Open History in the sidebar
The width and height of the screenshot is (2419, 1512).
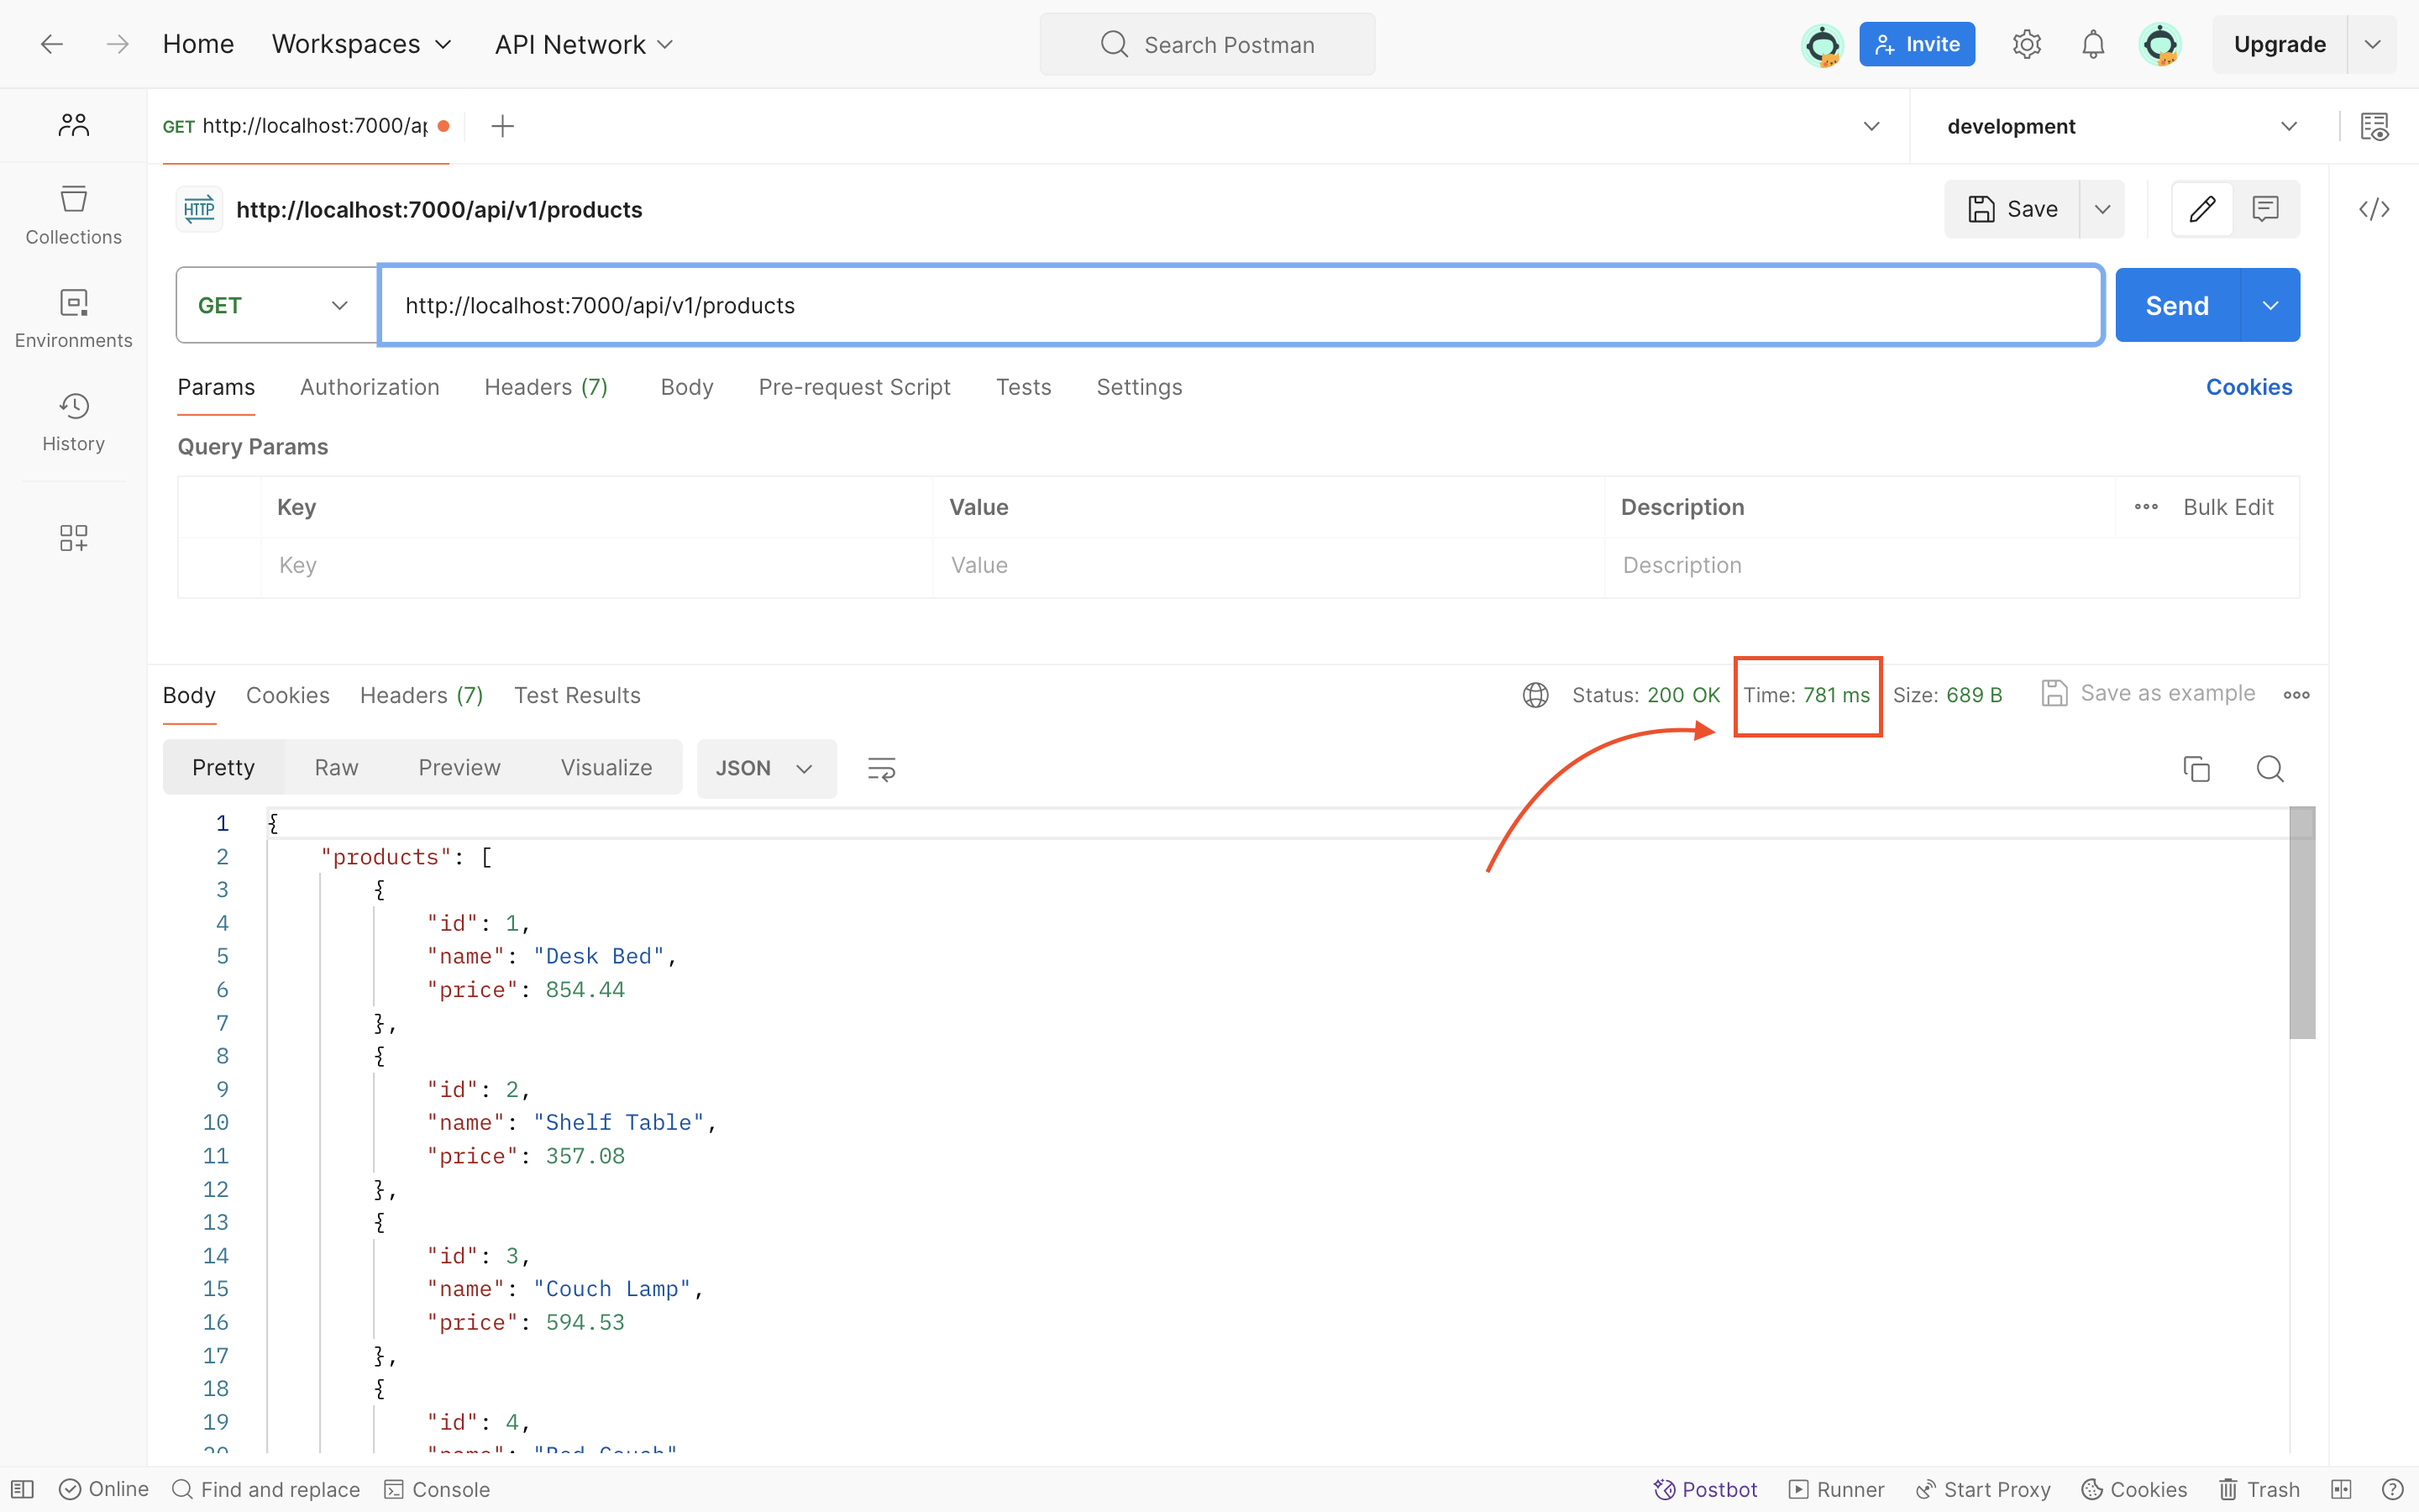point(74,422)
